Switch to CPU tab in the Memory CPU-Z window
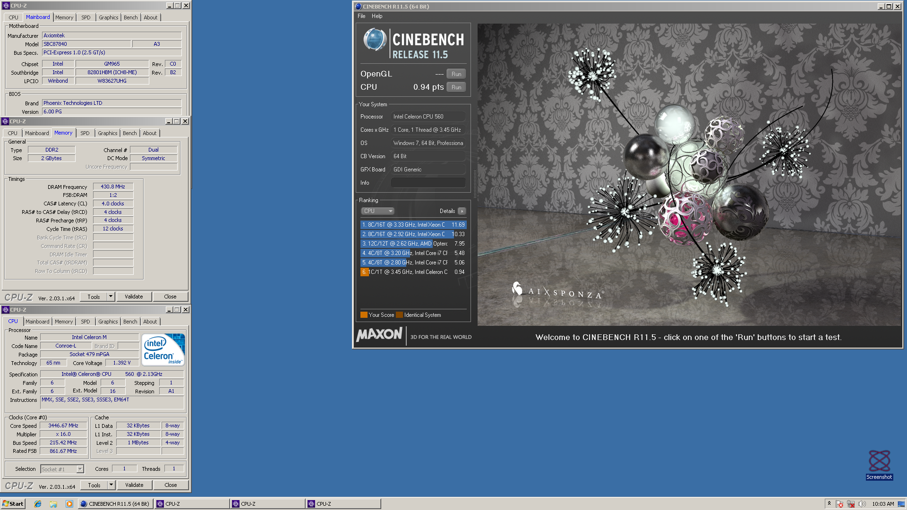907x510 pixels. 13,133
